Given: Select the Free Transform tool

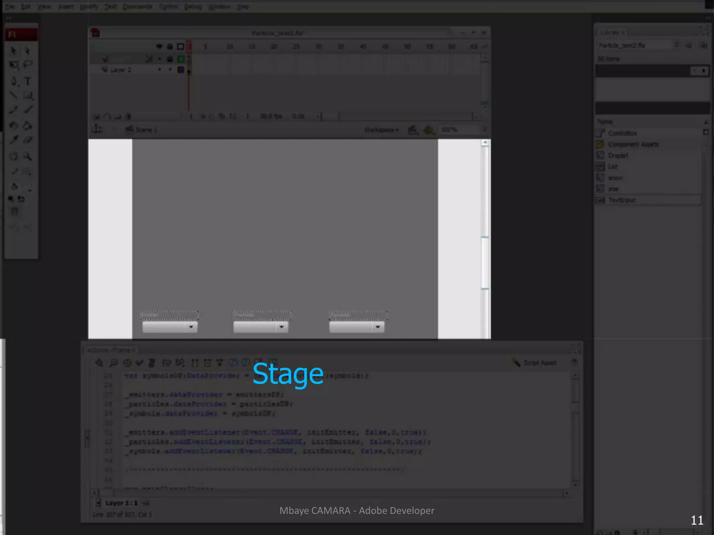Looking at the screenshot, I should click(14, 65).
